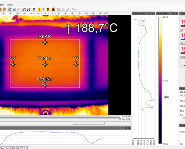
Task: Click the gray arrow marker on color bar
Action: (x=166, y=97)
